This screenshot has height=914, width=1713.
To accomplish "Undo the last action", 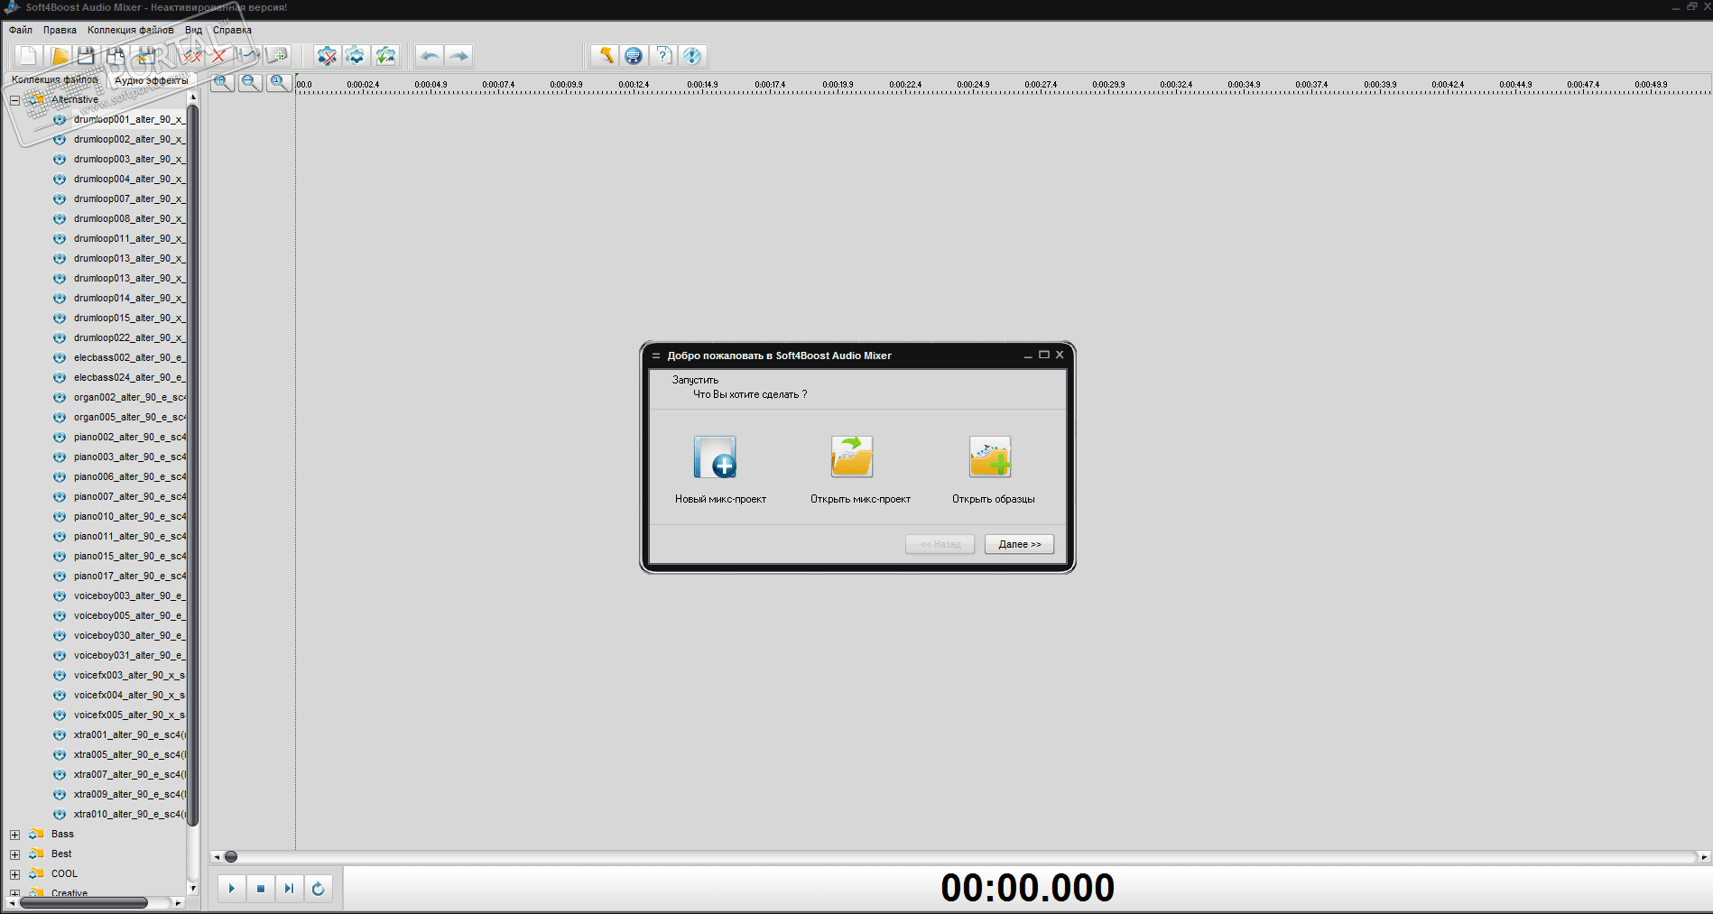I will coord(430,56).
